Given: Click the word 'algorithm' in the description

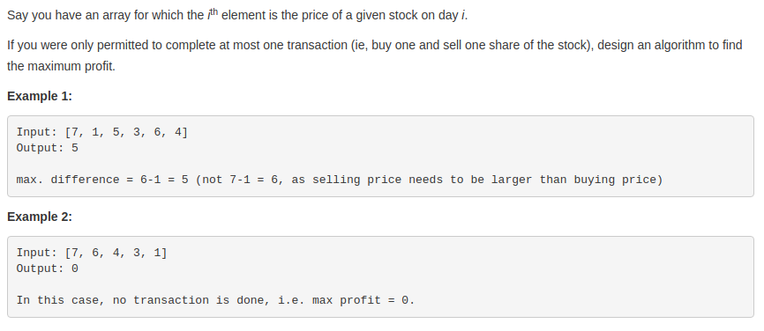Looking at the screenshot, I should coord(679,45).
